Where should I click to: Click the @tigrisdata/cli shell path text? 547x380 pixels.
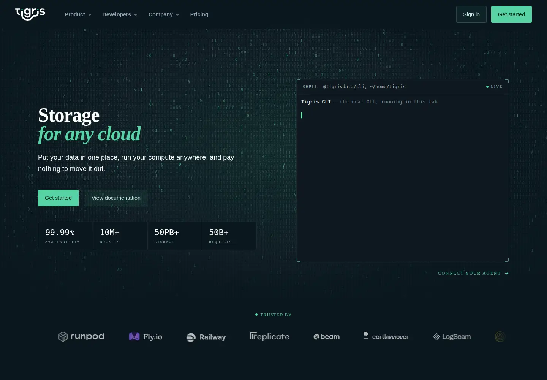364,87
